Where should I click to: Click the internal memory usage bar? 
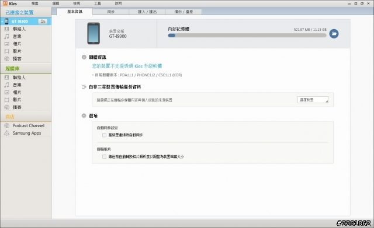tap(247, 36)
